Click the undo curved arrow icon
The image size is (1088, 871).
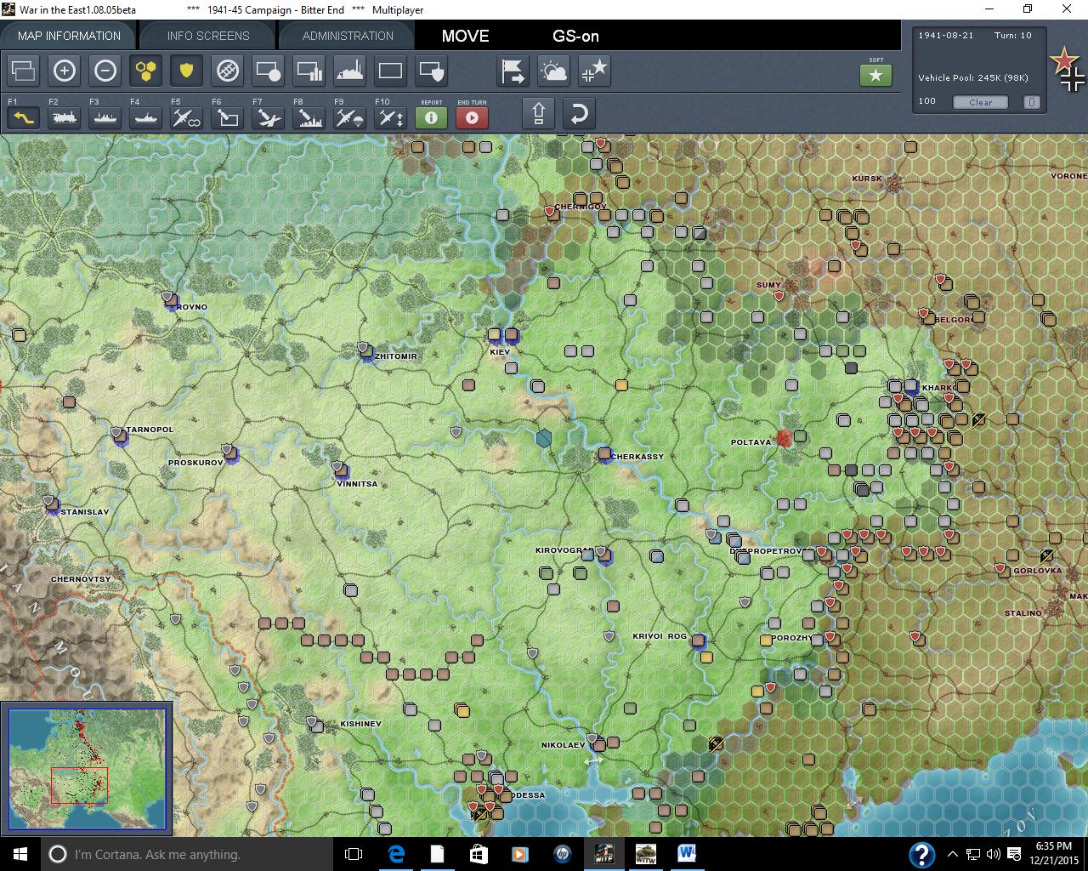pyautogui.click(x=579, y=113)
